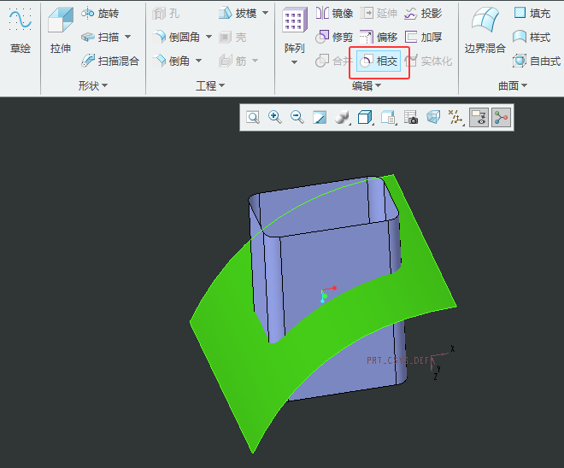Select the 实体化 (Solidify) tool
The height and width of the screenshot is (468, 564).
[428, 61]
